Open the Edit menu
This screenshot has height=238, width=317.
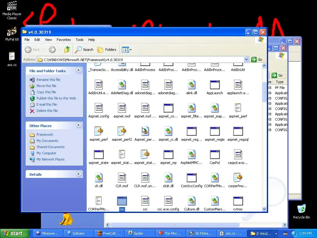pos(37,40)
